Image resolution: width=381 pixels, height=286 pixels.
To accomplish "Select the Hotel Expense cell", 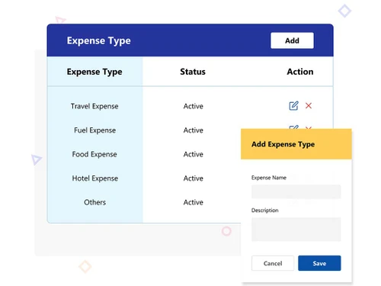I will (95, 178).
